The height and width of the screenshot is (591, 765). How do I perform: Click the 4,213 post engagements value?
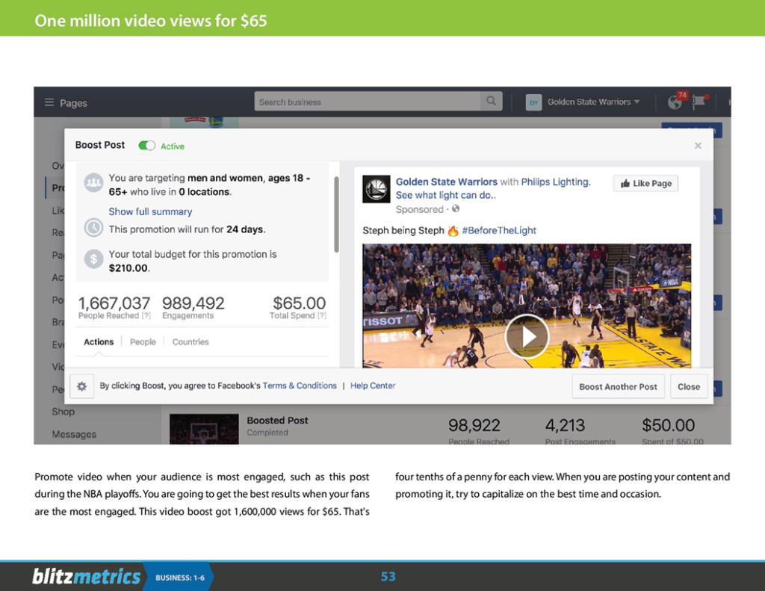(565, 425)
